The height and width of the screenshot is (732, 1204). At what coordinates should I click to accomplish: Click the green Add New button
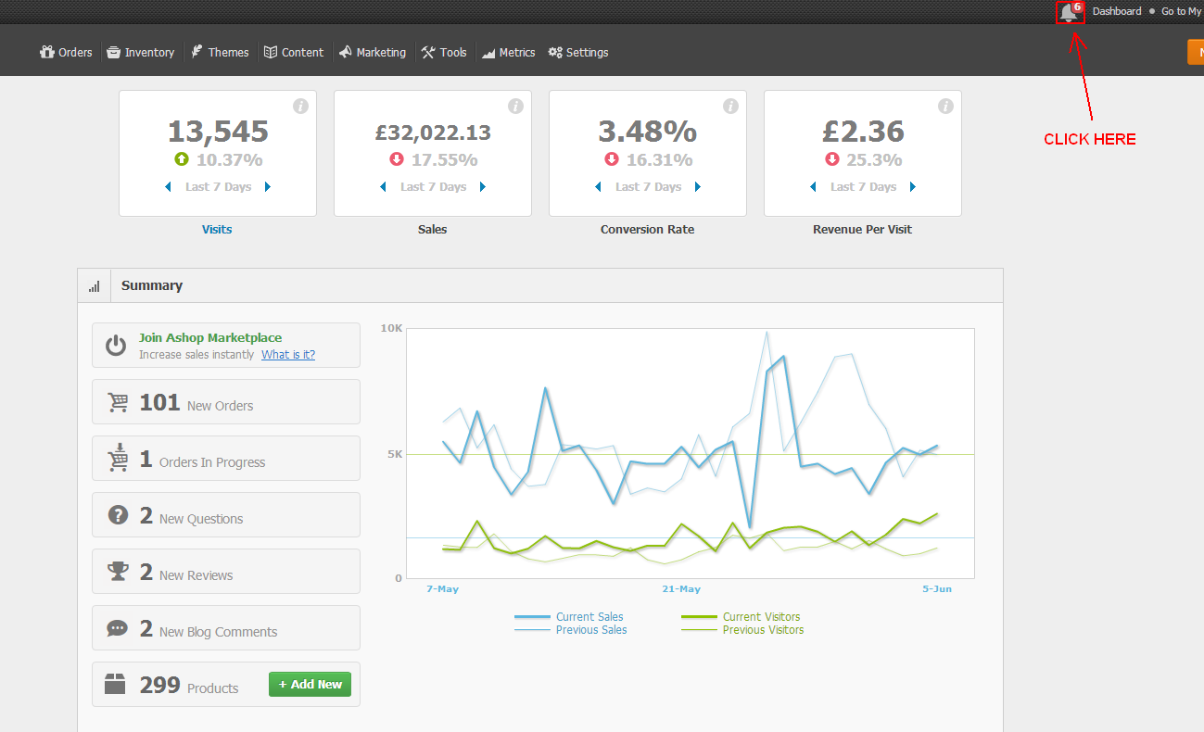(310, 684)
